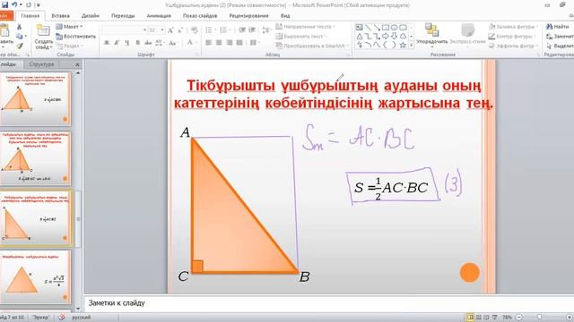This screenshot has width=574, height=322.
Task: Open the Дизайн ribbon tab
Action: (x=91, y=16)
